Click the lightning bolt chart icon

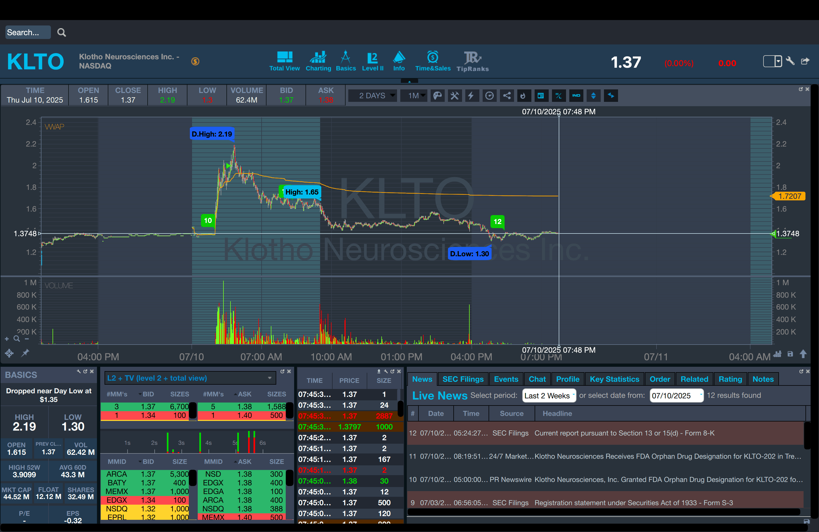[471, 96]
